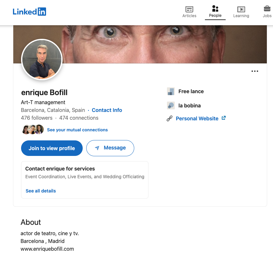This screenshot has width=273, height=263.
Task: Click the la bobina company logo
Action: [x=171, y=105]
